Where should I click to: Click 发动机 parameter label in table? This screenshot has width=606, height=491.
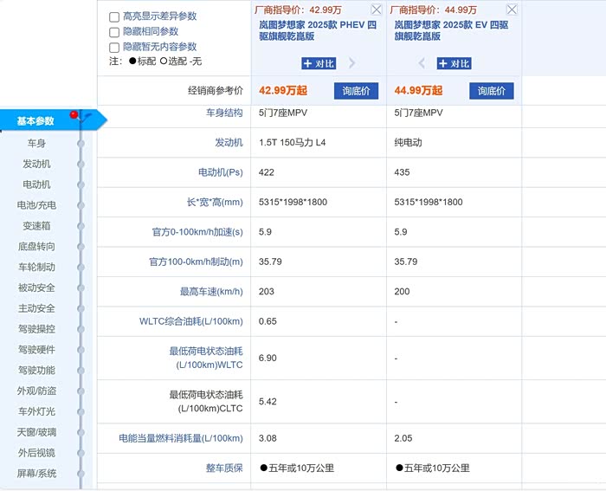pos(229,143)
